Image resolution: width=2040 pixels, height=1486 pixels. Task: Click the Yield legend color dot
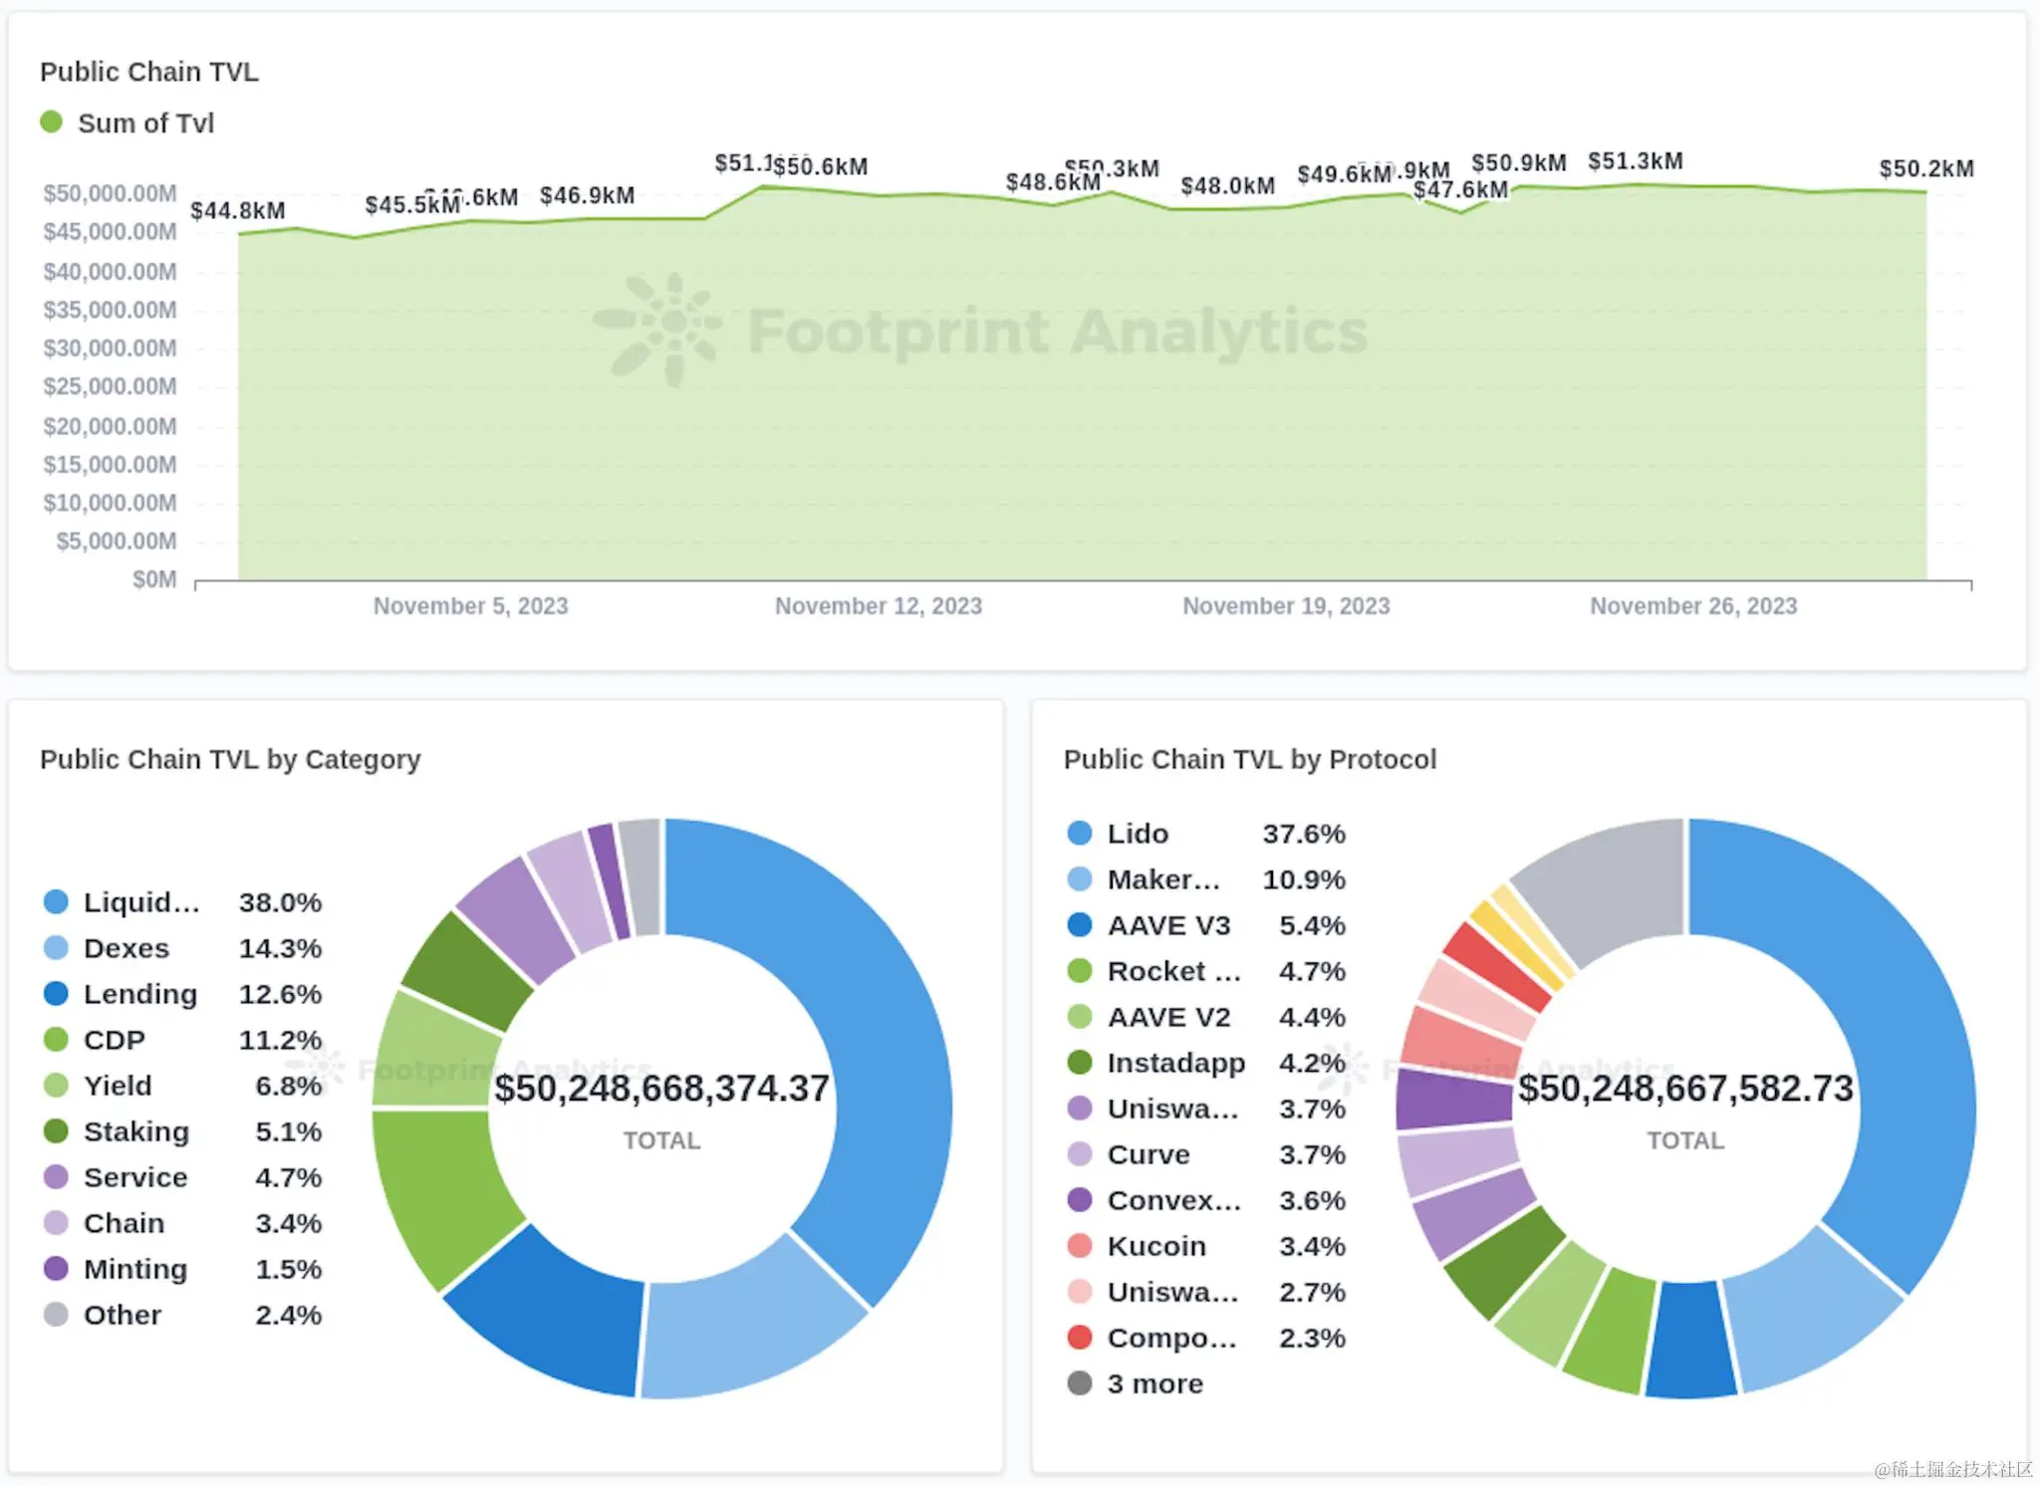[56, 1086]
